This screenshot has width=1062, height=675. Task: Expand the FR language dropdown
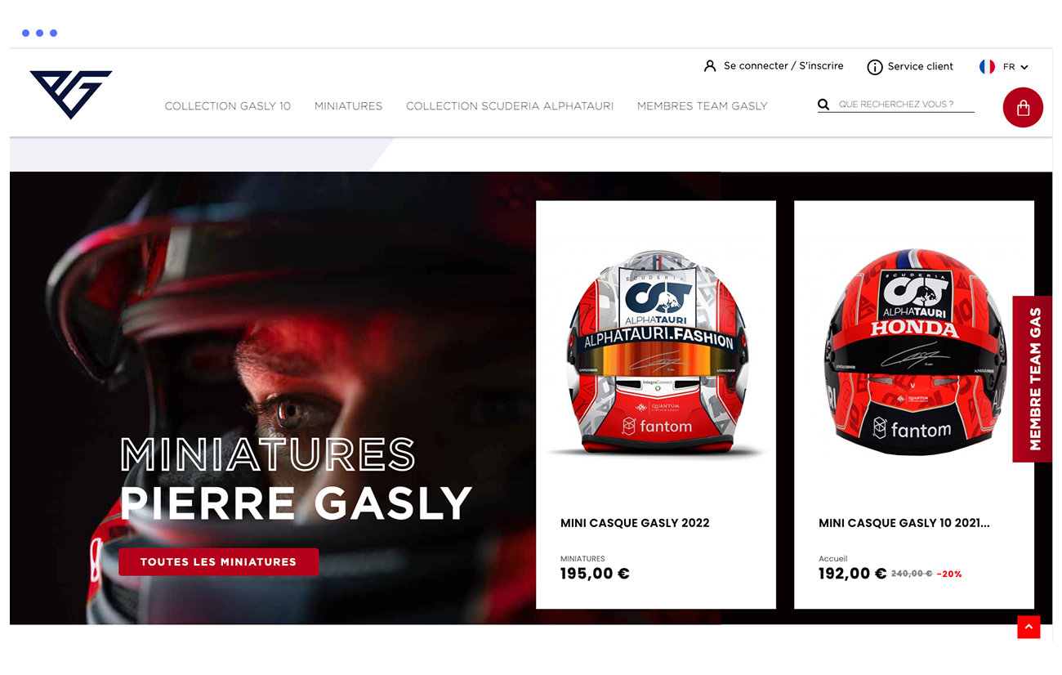point(1015,67)
